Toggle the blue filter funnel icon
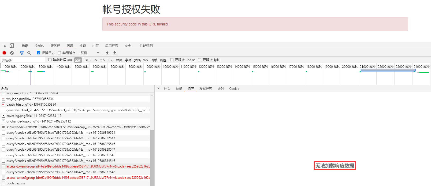Image resolution: width=431 pixels, height=186 pixels. 22,53
